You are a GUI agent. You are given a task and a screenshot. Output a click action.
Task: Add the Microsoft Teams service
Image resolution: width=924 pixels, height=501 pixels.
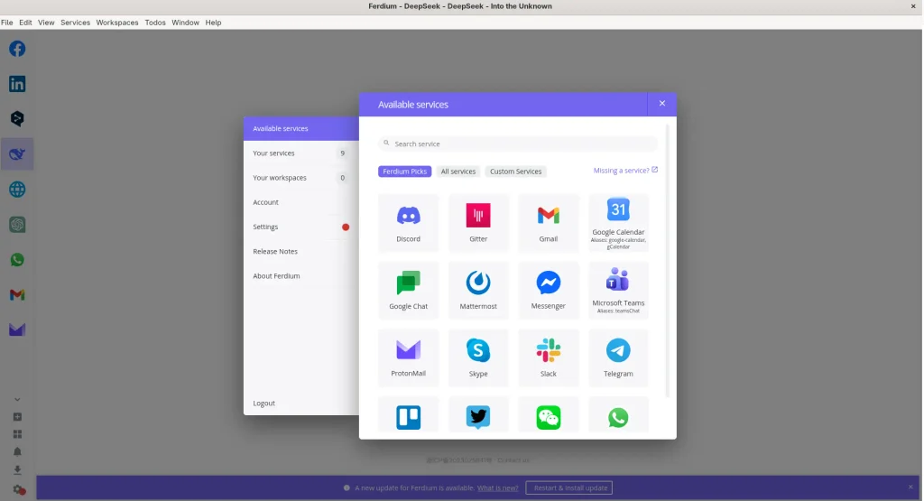(x=618, y=291)
